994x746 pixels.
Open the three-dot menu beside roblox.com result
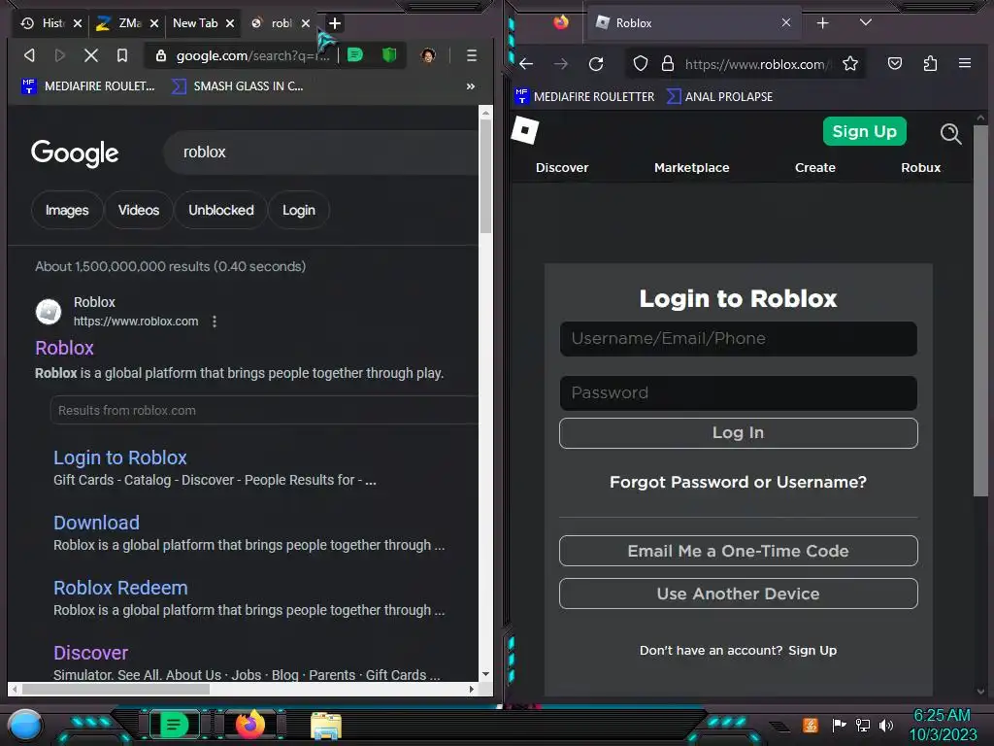pyautogui.click(x=215, y=322)
